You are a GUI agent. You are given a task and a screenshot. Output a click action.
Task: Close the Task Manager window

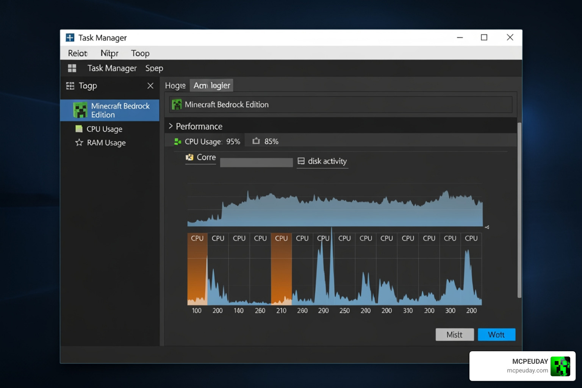tap(510, 37)
